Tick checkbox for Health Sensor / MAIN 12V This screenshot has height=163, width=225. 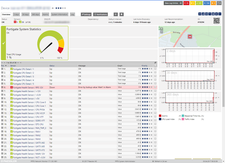click(155, 153)
